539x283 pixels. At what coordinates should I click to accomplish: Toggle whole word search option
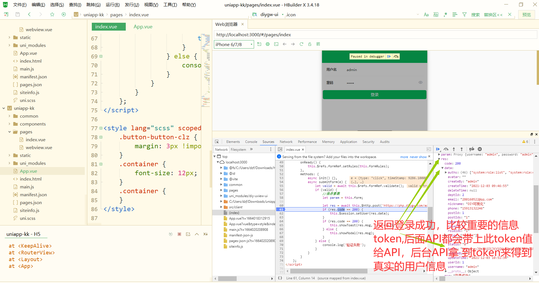coord(436,15)
